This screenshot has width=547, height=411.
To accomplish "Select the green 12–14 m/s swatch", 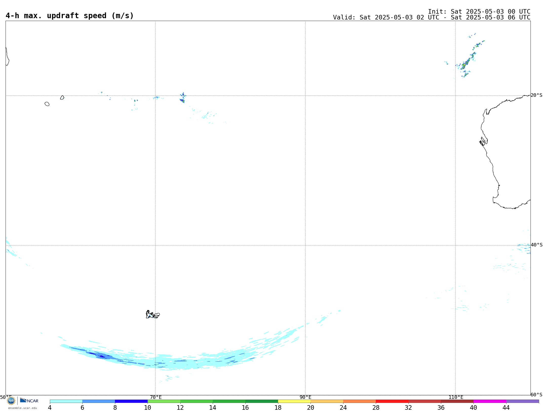I will 197,401.
